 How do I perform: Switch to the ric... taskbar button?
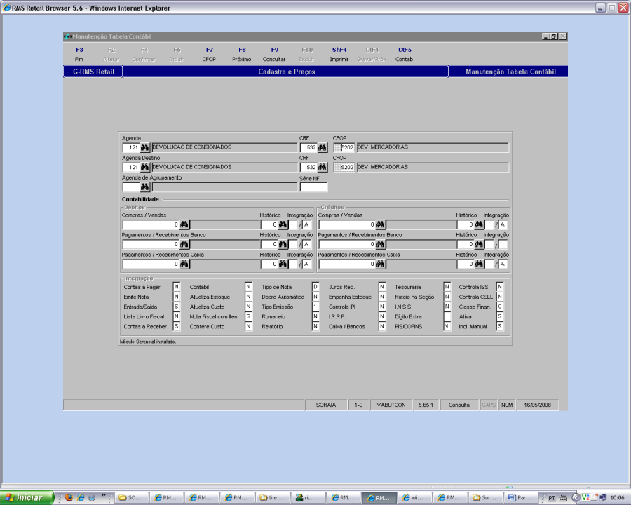pos(308,498)
